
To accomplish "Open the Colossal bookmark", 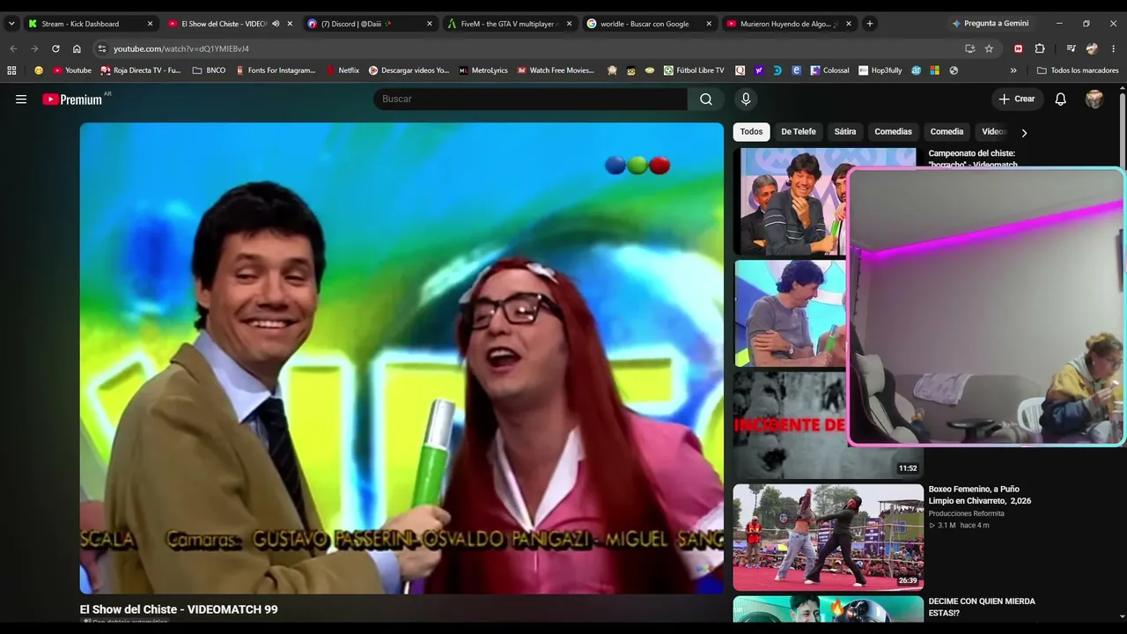I will click(x=829, y=70).
